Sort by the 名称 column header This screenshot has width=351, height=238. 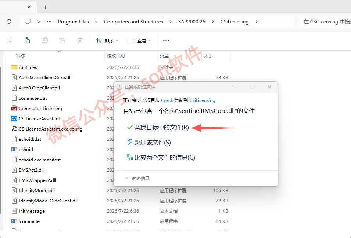[x=20, y=56]
